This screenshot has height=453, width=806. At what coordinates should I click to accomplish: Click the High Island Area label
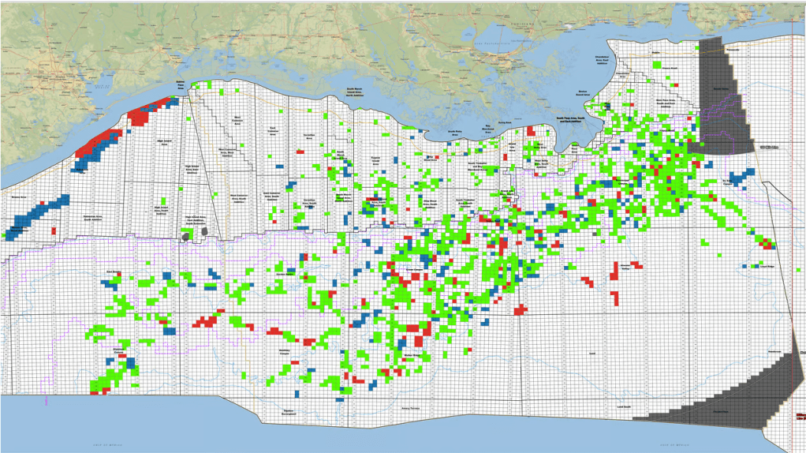click(166, 140)
